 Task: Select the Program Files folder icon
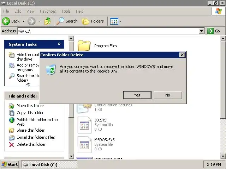[84, 46]
